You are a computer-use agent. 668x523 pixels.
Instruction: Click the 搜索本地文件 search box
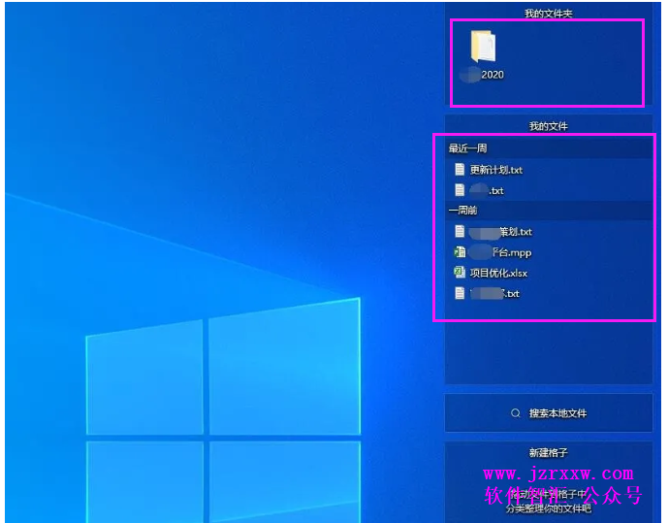coord(549,413)
